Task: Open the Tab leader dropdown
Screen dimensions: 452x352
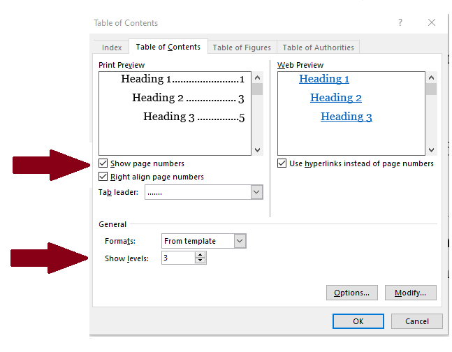Action: 256,192
